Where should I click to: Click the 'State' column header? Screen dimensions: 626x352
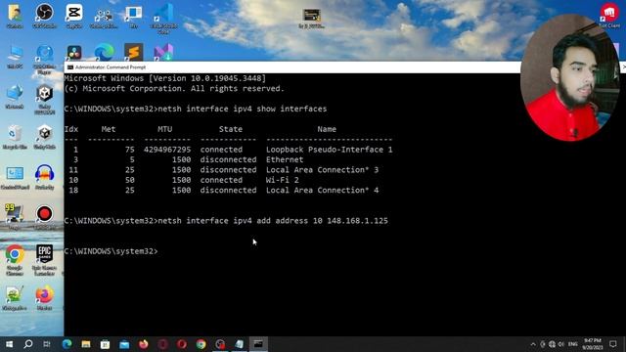tap(231, 129)
